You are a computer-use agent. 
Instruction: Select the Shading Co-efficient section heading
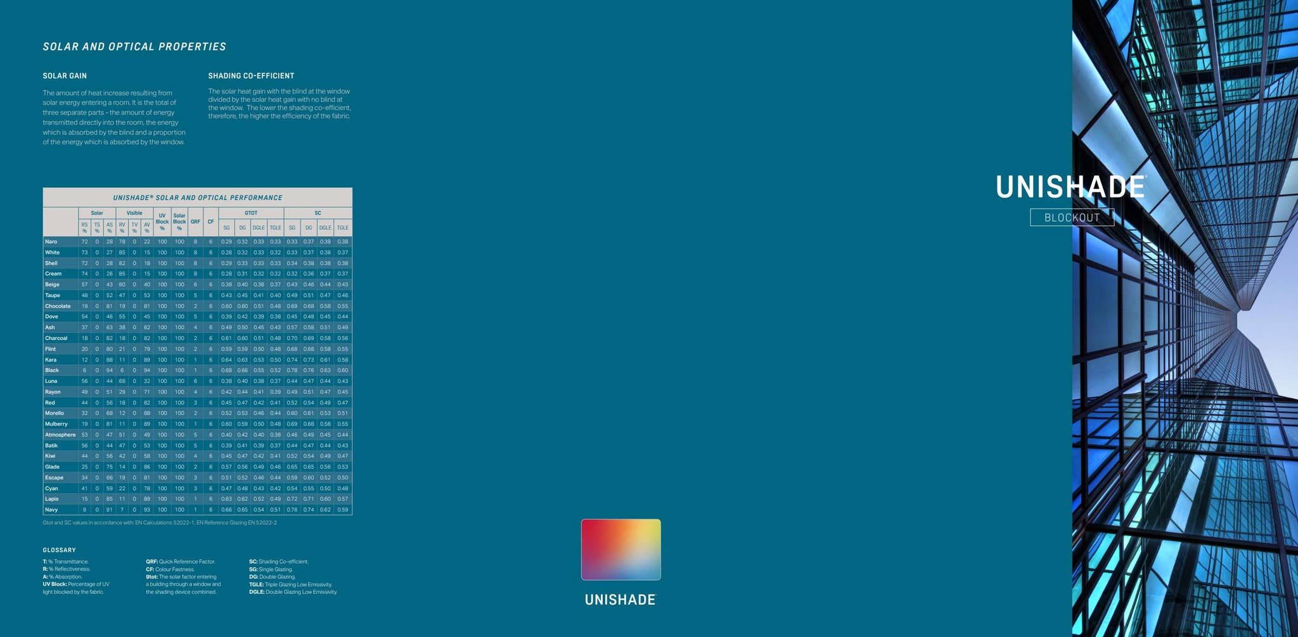coord(251,76)
